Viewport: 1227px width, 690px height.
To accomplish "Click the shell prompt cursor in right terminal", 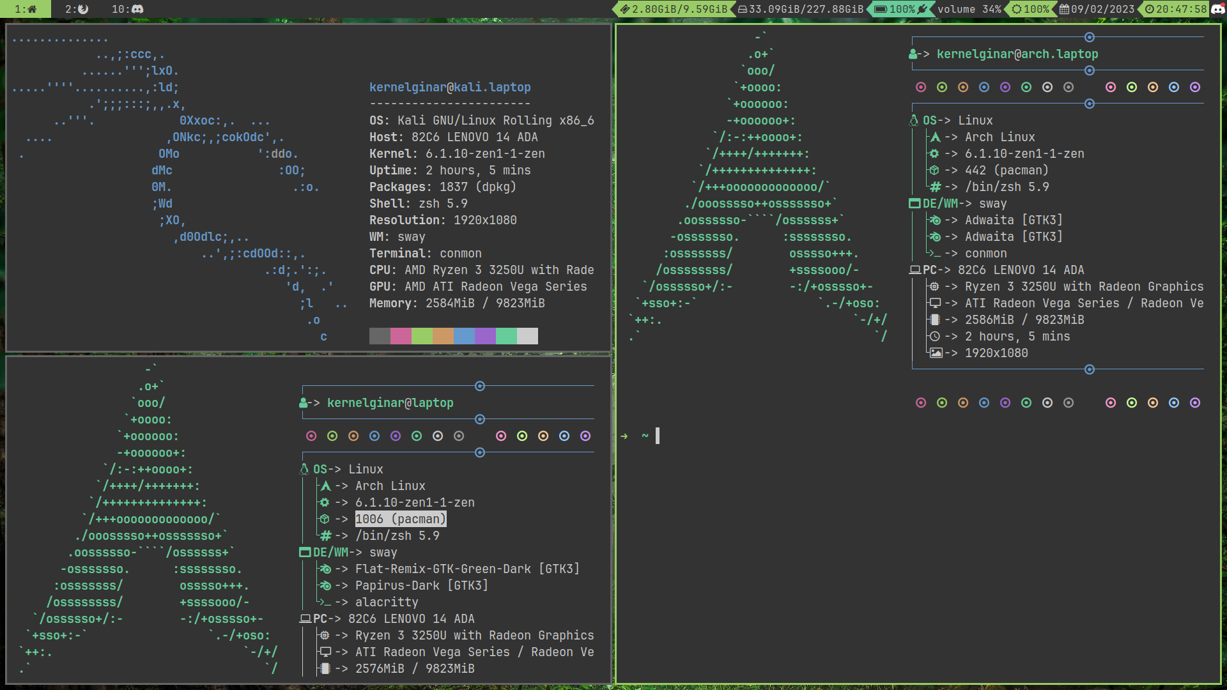I will pos(658,436).
